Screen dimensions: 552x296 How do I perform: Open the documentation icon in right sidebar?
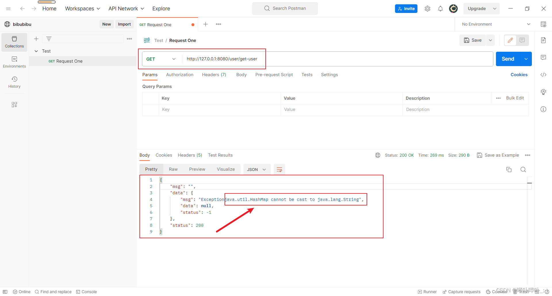(x=543, y=40)
